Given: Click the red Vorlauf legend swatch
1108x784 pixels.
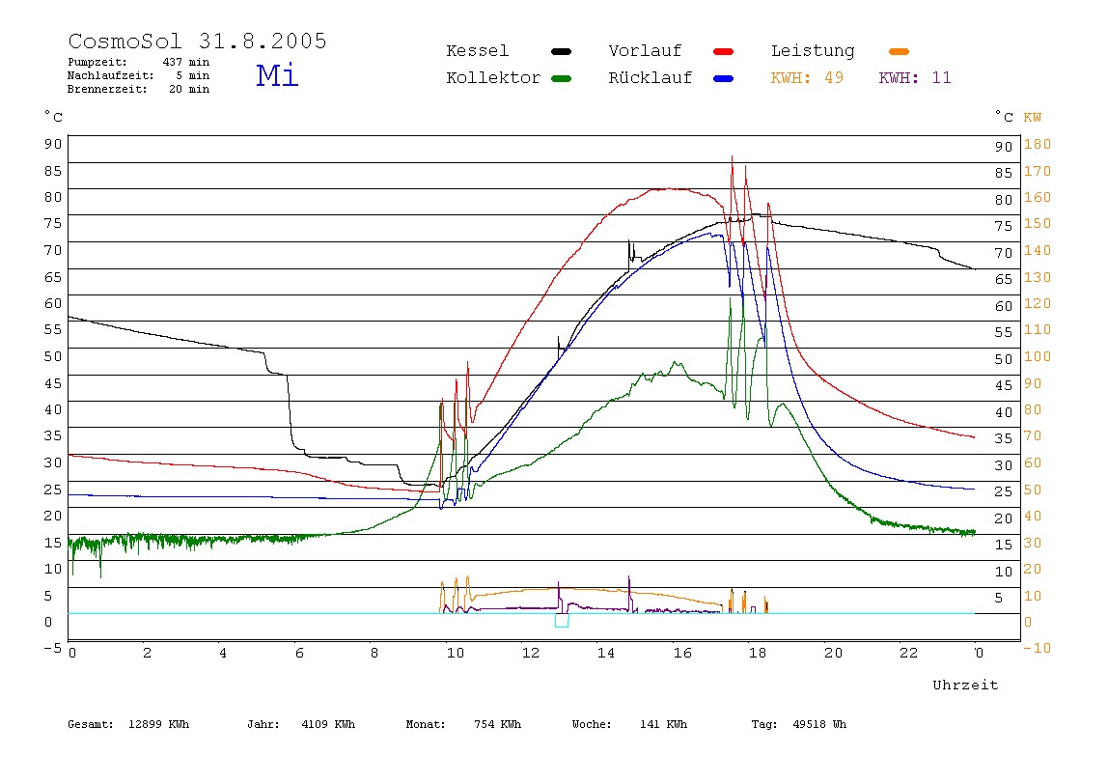Looking at the screenshot, I should (x=724, y=51).
